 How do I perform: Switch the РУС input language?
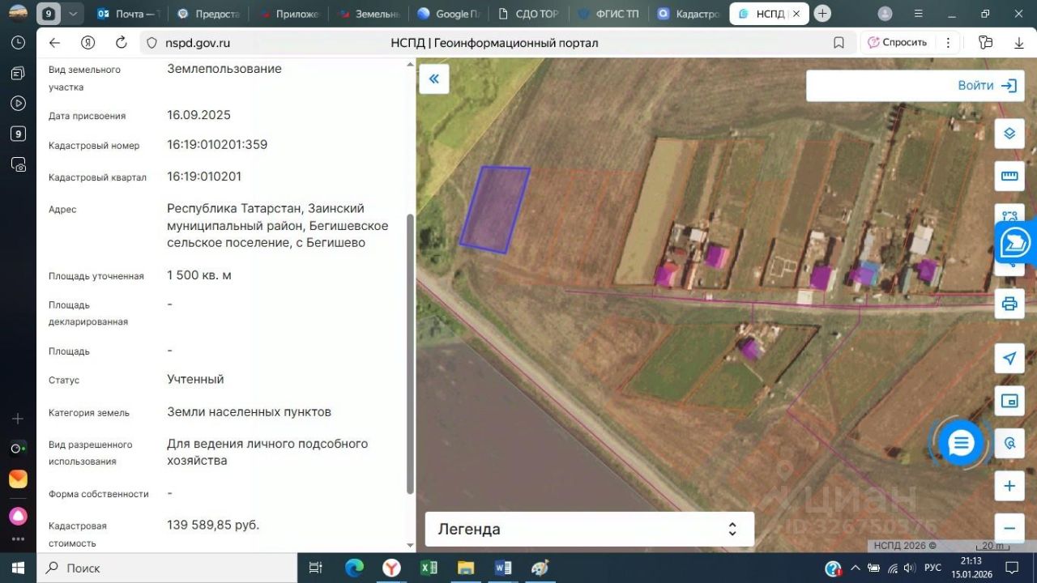coord(932,568)
